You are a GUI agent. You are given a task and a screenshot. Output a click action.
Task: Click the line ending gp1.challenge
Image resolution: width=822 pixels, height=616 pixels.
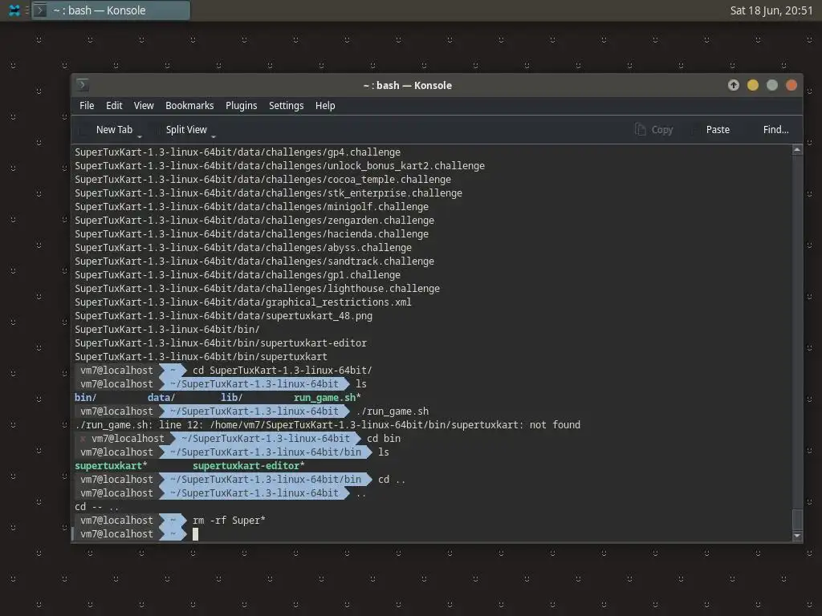tap(238, 274)
